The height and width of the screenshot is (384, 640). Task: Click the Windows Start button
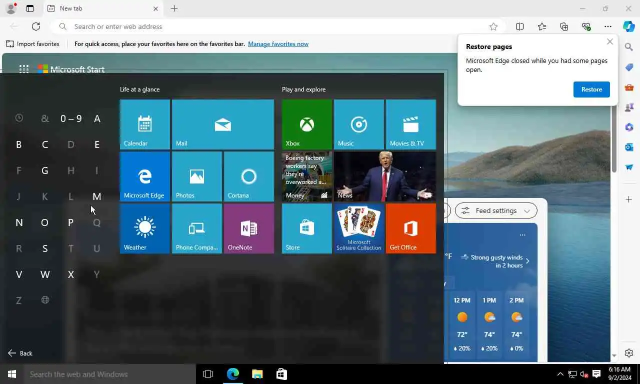12,374
